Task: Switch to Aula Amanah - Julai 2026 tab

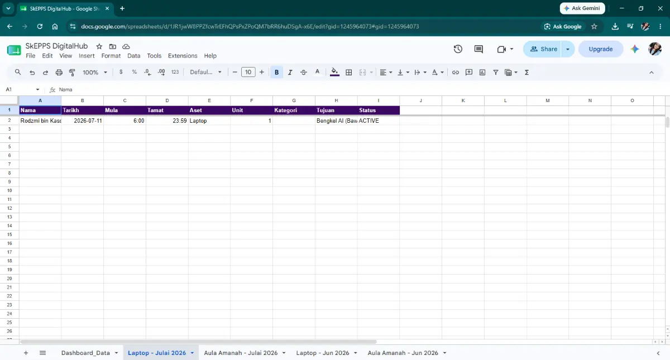Action: [x=241, y=353]
